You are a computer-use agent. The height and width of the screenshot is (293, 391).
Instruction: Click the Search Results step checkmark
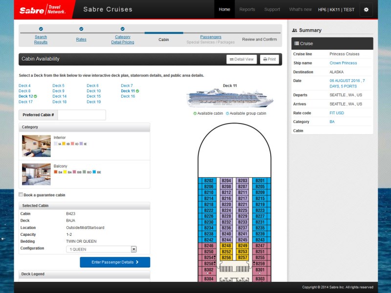[41, 29]
